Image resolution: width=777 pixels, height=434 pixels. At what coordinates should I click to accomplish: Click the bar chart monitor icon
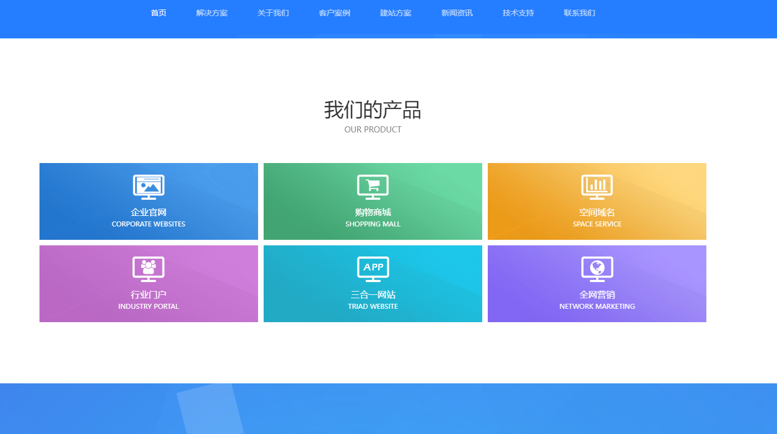597,186
